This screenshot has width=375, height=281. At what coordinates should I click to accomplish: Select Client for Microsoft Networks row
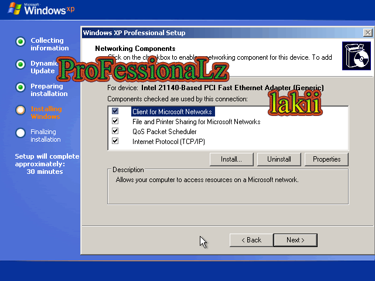point(172,112)
